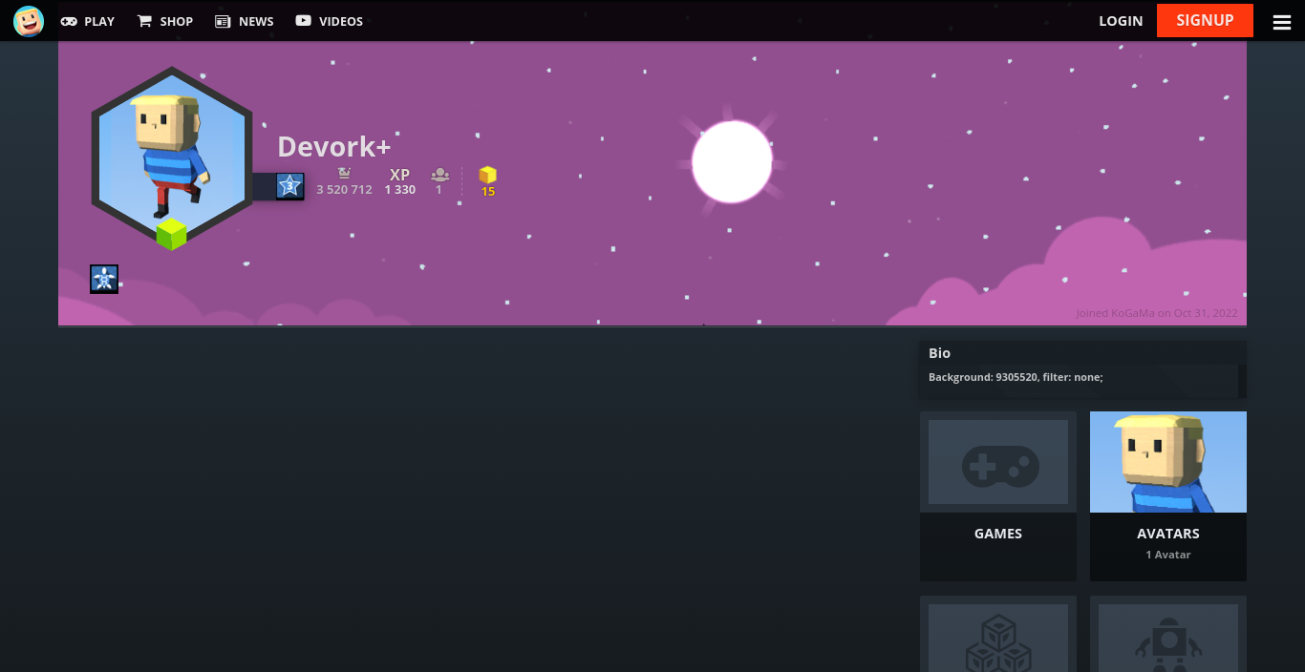Open the SHOP menu item
Screen dimensions: 1305x672
165,21
